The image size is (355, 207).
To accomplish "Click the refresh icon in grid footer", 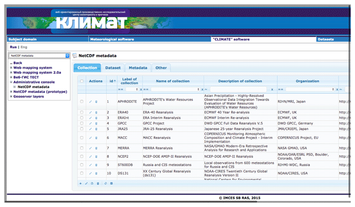I will pos(105,183).
